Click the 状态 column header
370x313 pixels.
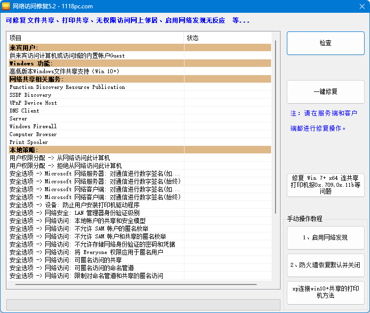(x=226, y=38)
